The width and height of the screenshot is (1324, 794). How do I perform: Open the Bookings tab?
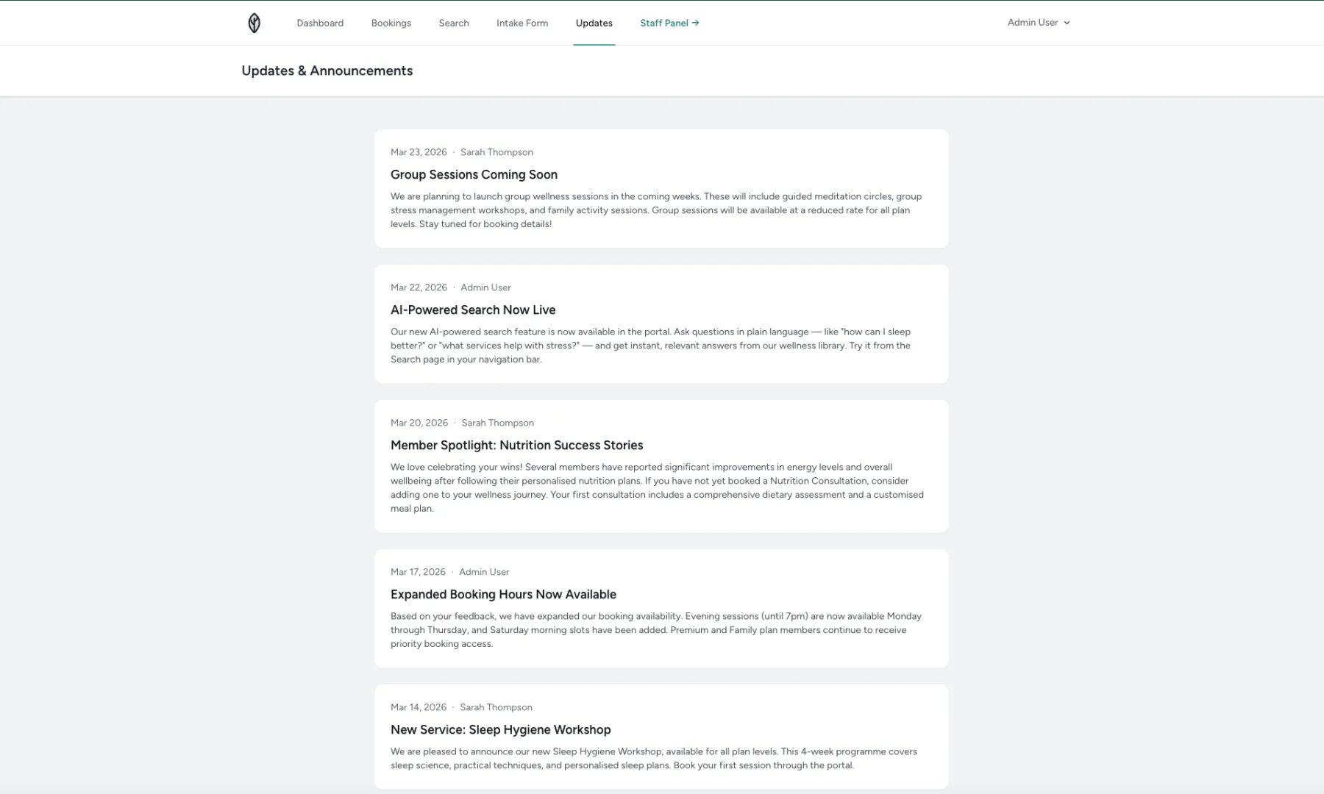(x=391, y=23)
